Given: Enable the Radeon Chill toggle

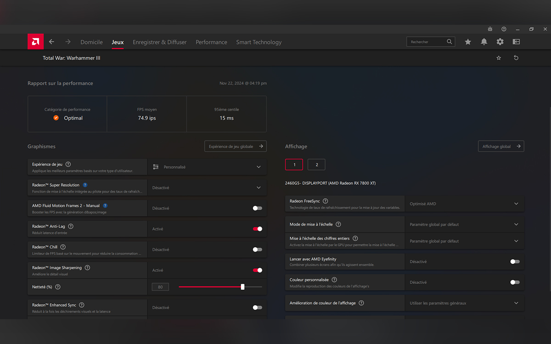Looking at the screenshot, I should pos(258,250).
